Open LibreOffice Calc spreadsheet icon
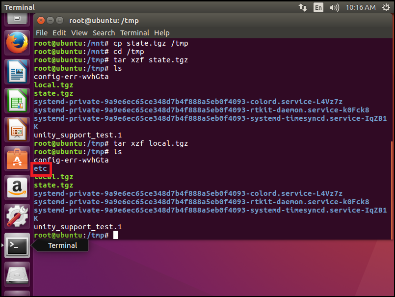Viewport: 395px width, 297px height. [x=17, y=101]
